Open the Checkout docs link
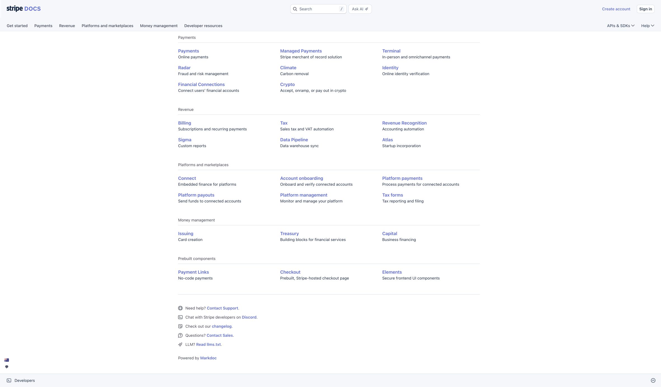Viewport: 661px width, 387px height. coord(290,272)
